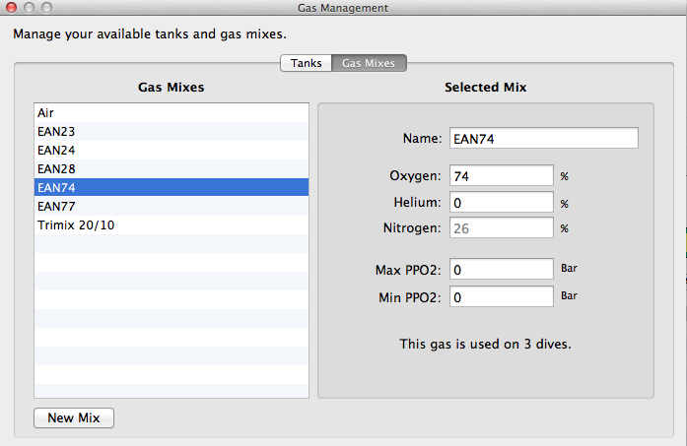This screenshot has height=446, width=687.
Task: Edit the Max PPO2 value field
Action: (x=501, y=269)
